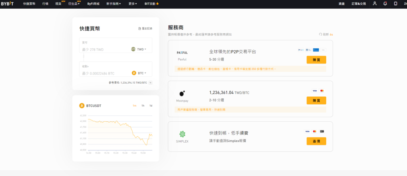Screen dimensions: 407x176
Task: Click the 服務商 heading
Action: 176,28
